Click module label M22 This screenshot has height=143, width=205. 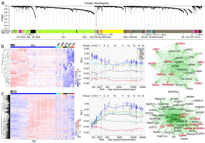point(92,37)
